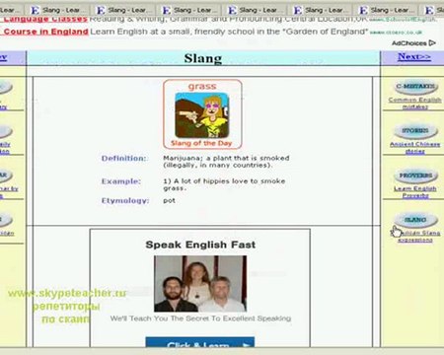Click the Marijuana definition text
Screen dimensions: 444x355
point(226,162)
